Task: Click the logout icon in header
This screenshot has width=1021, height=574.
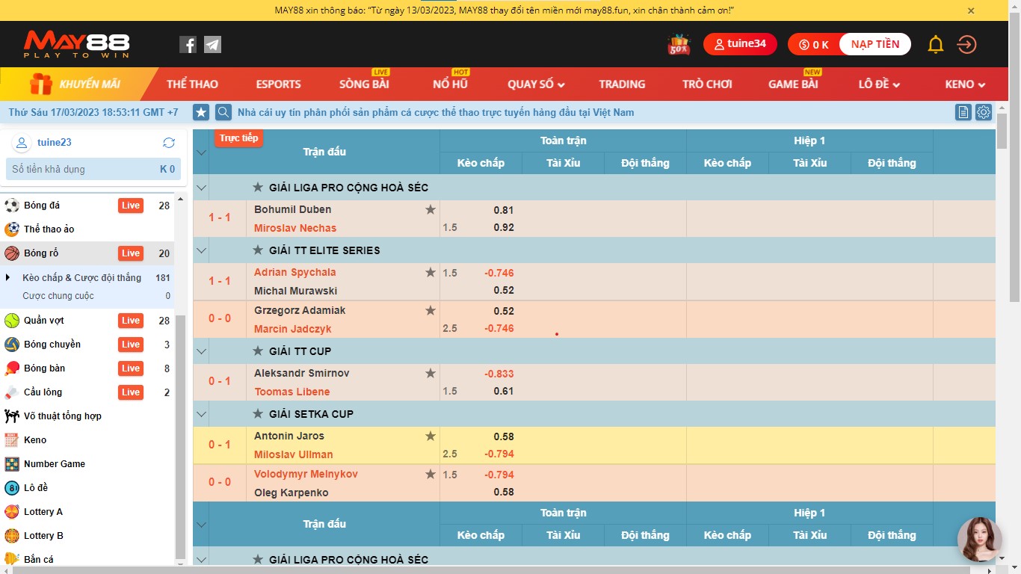Action: (966, 45)
